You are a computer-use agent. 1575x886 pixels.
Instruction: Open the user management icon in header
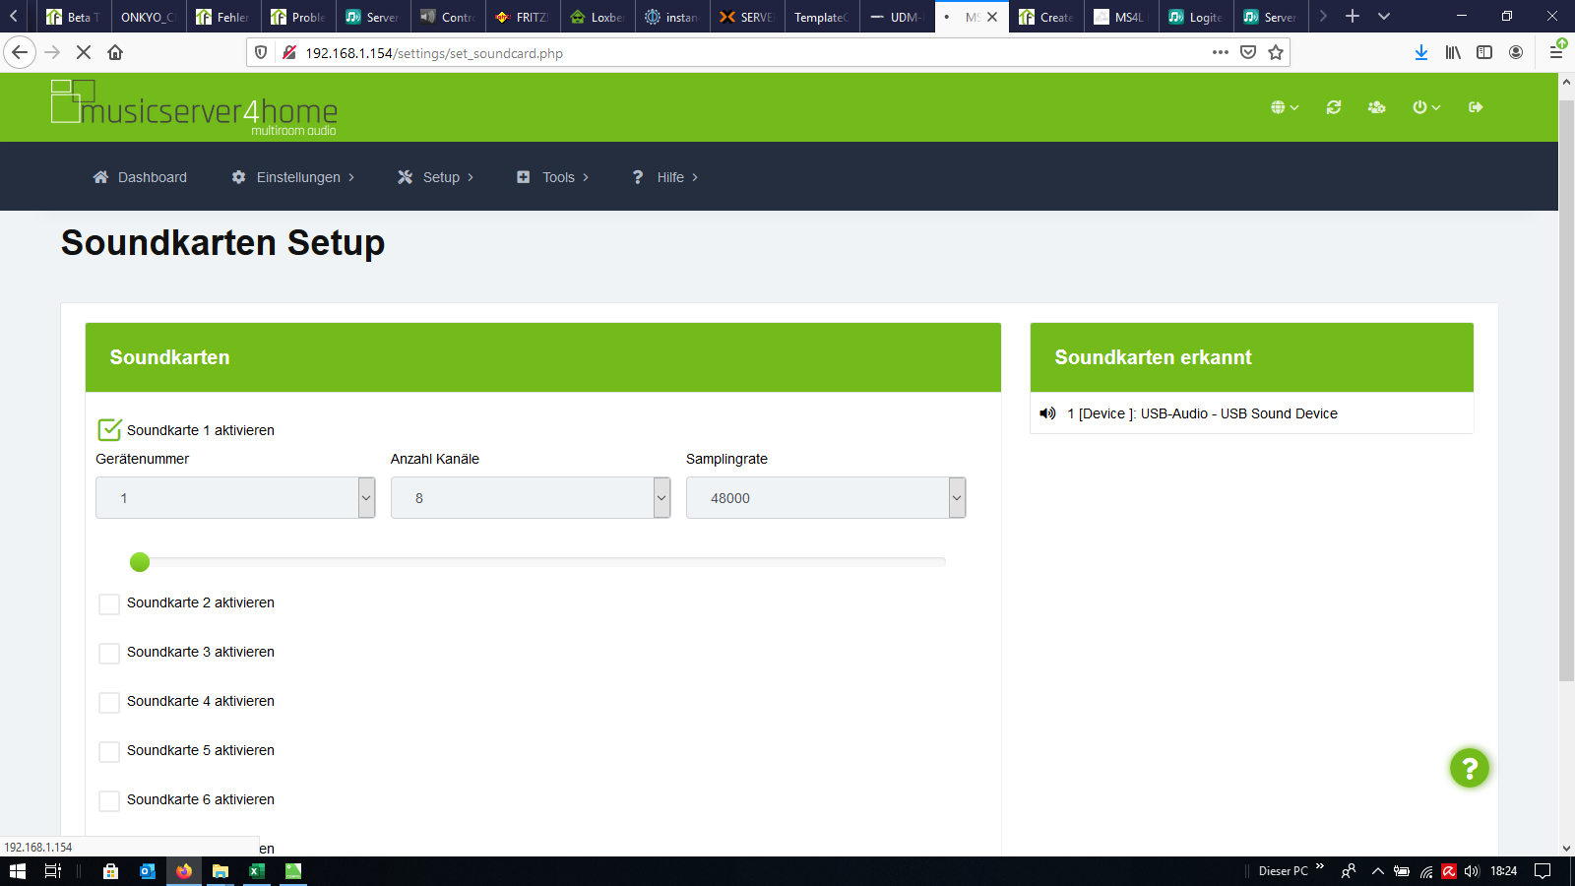click(x=1376, y=107)
